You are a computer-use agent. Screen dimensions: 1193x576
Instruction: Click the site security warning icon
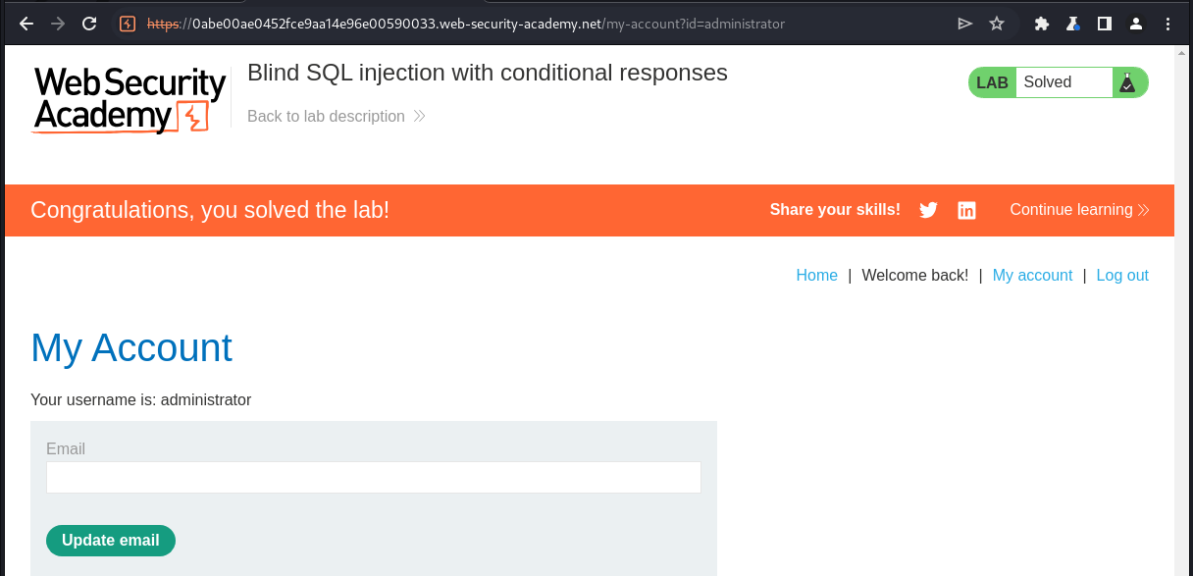128,24
